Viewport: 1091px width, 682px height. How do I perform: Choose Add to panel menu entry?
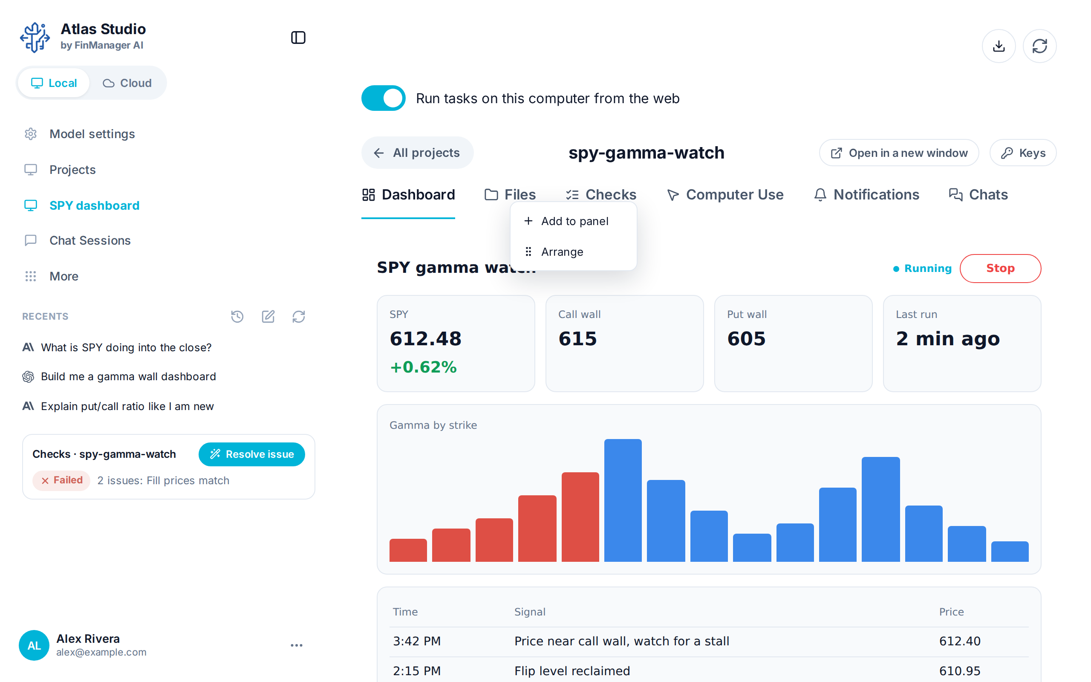[x=573, y=221]
